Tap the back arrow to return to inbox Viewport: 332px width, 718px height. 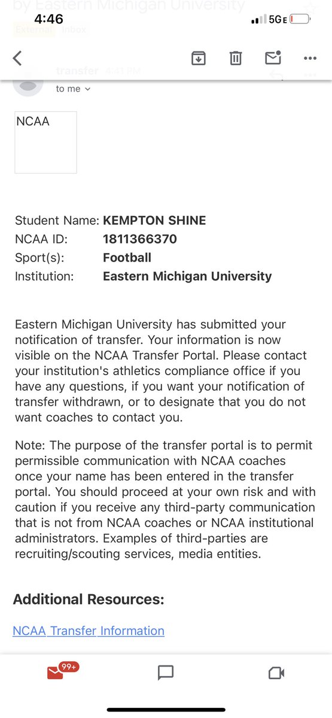17,58
